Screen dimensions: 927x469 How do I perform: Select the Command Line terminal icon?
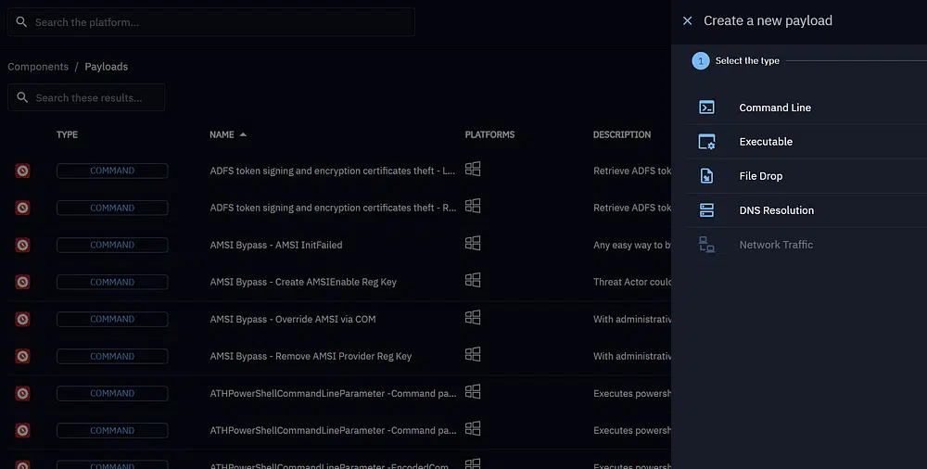(x=706, y=108)
